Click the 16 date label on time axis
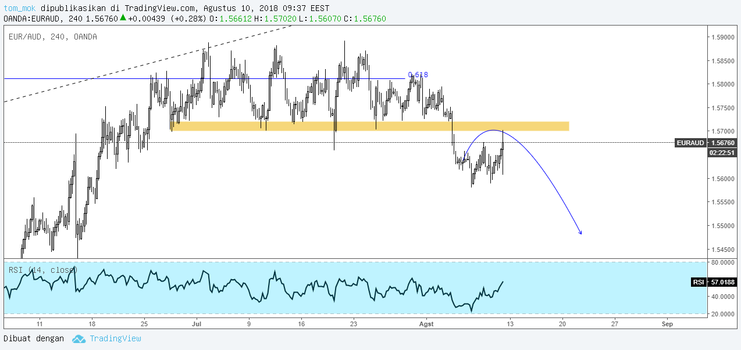This screenshot has width=741, height=350. (301, 324)
